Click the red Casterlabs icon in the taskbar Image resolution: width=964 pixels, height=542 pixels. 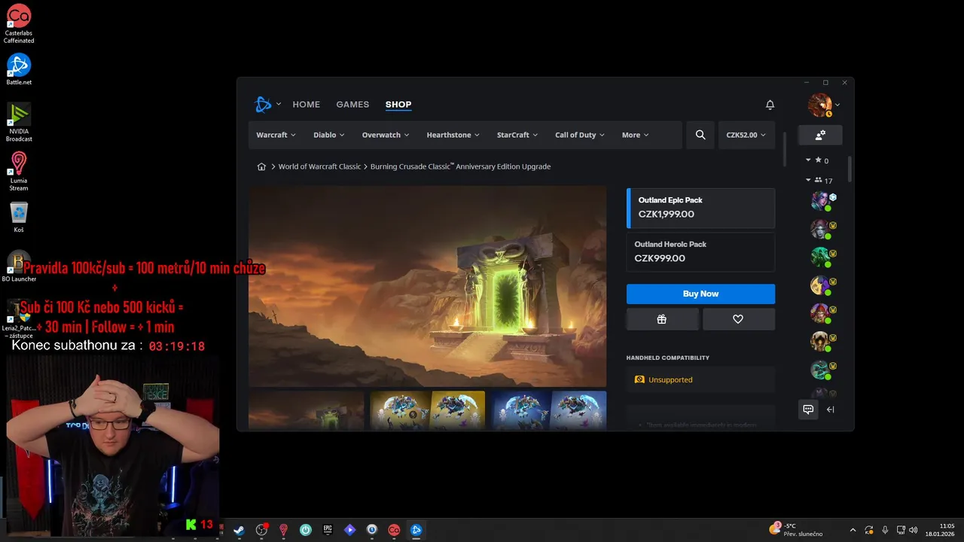coord(393,530)
